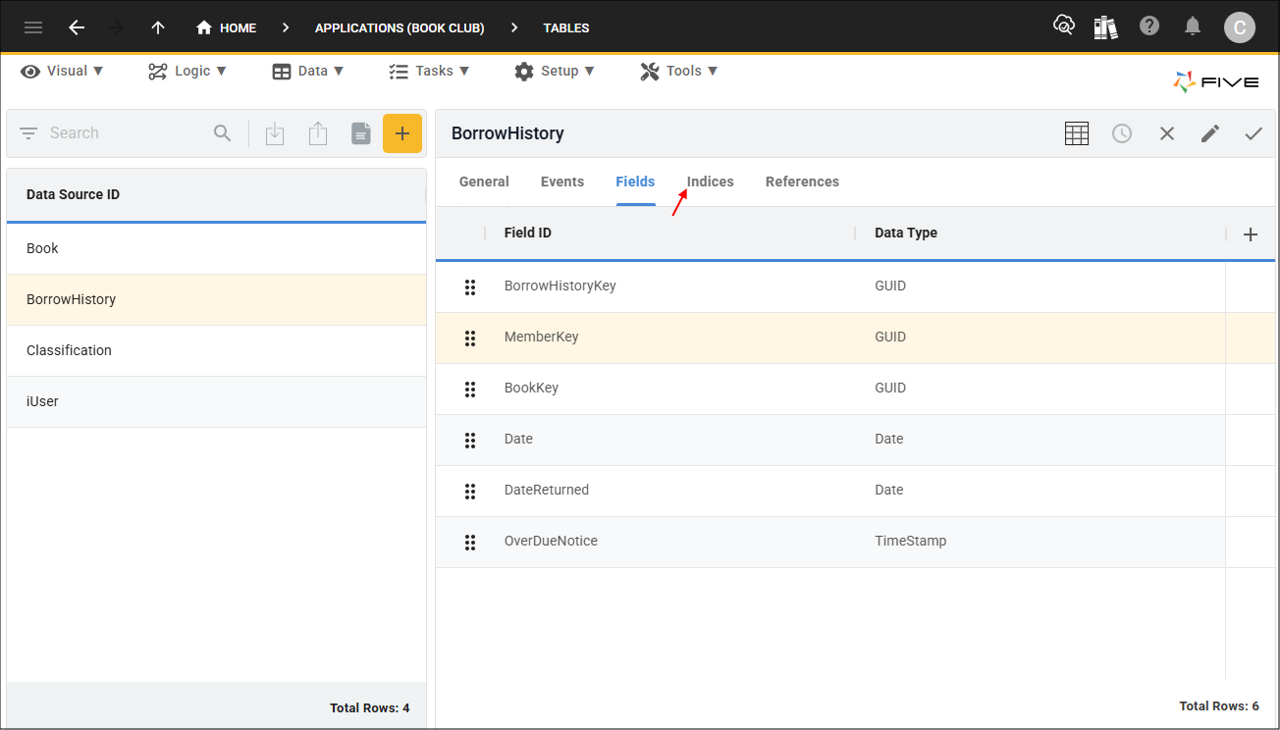Viewport: 1280px width, 730px height.
Task: Switch to the References tab
Action: click(x=802, y=182)
